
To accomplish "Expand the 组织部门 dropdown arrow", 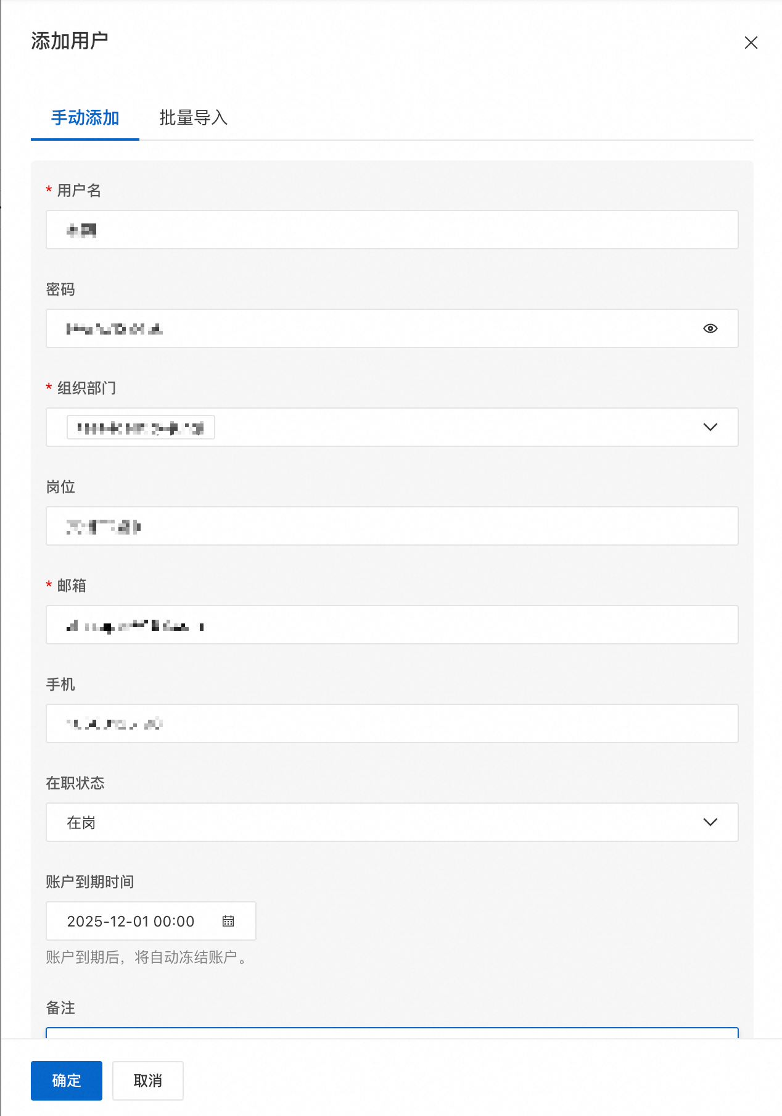I will click(x=710, y=427).
